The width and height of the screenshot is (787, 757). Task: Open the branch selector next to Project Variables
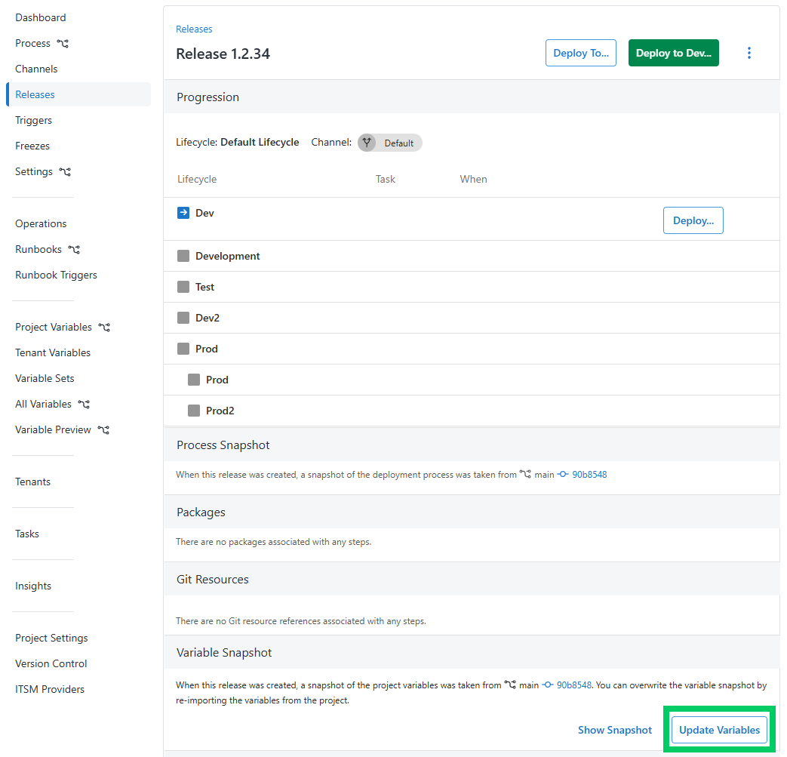104,327
